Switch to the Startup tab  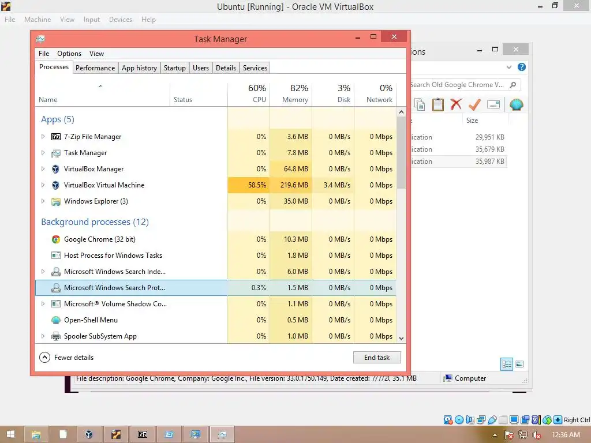pos(174,68)
